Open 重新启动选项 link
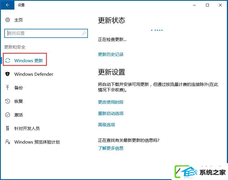This screenshot has height=180, width=228. pyautogui.click(x=111, y=113)
